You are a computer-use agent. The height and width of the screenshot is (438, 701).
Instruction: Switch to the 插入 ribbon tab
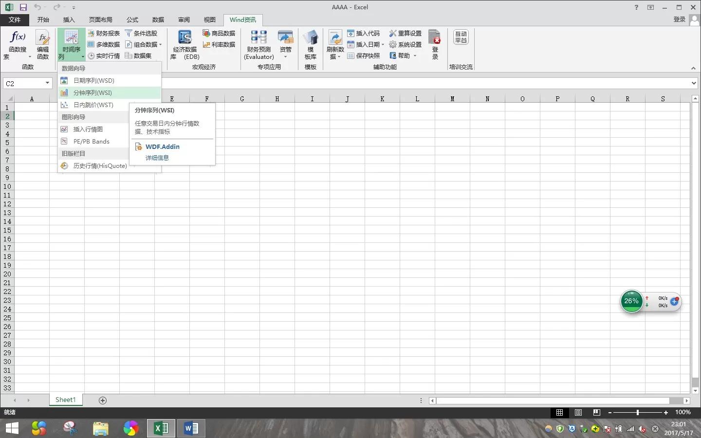pos(69,19)
